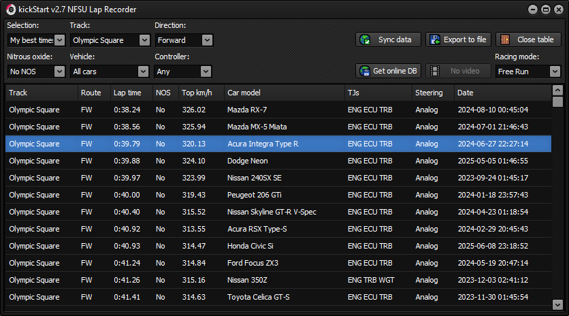
Task: Sort table by Date column header
Action: pyautogui.click(x=502, y=93)
